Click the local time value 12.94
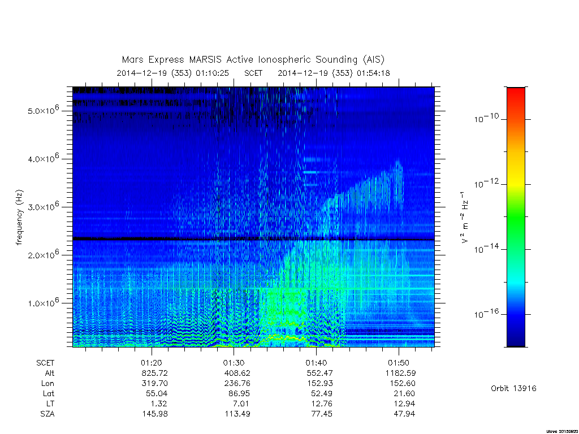 404,403
